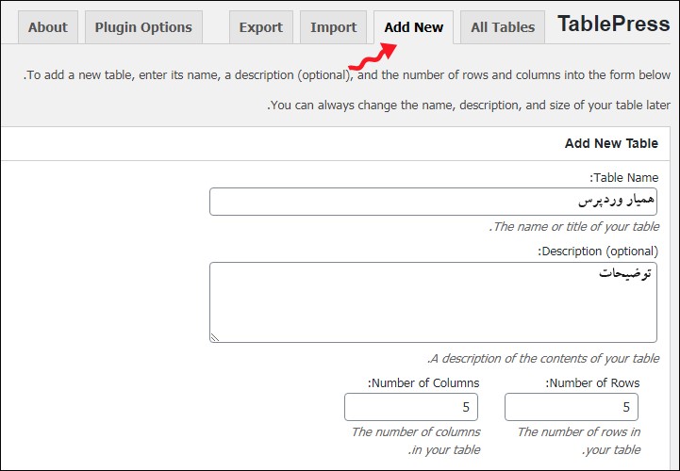680x471 pixels.
Task: Go to All Tables tab
Action: (503, 27)
